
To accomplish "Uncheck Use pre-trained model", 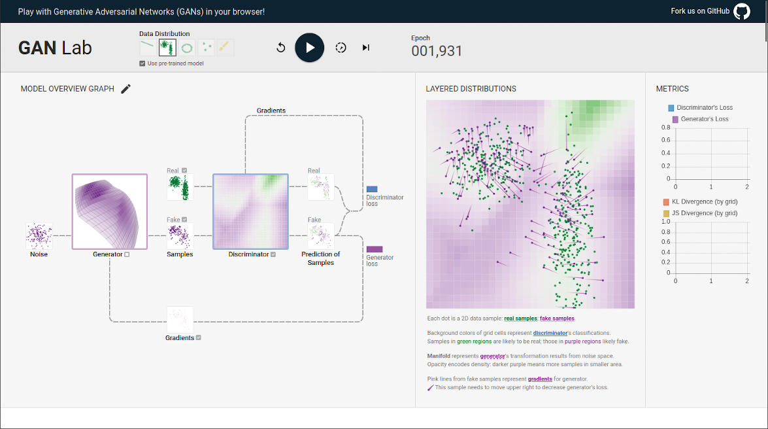I will (x=142, y=63).
